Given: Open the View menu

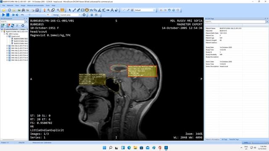Looking at the screenshot, I should click(17, 5).
